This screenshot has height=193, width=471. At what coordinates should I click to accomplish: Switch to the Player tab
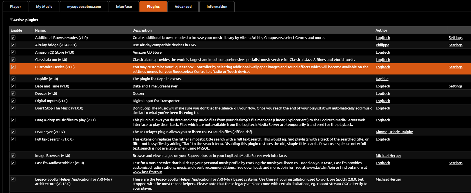click(x=15, y=6)
